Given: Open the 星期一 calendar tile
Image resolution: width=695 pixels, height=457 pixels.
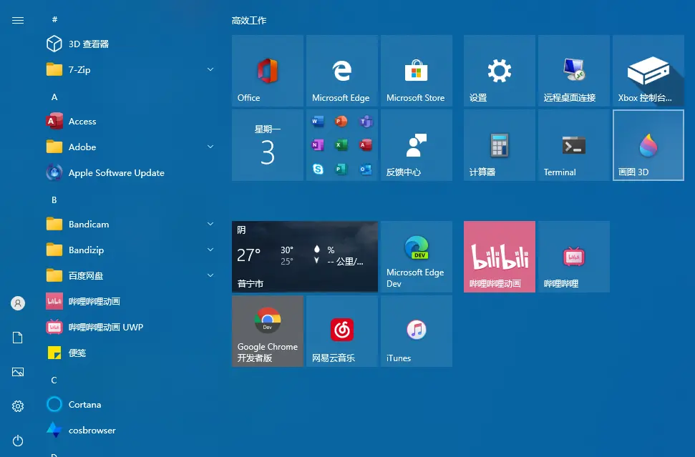Looking at the screenshot, I should (x=267, y=144).
